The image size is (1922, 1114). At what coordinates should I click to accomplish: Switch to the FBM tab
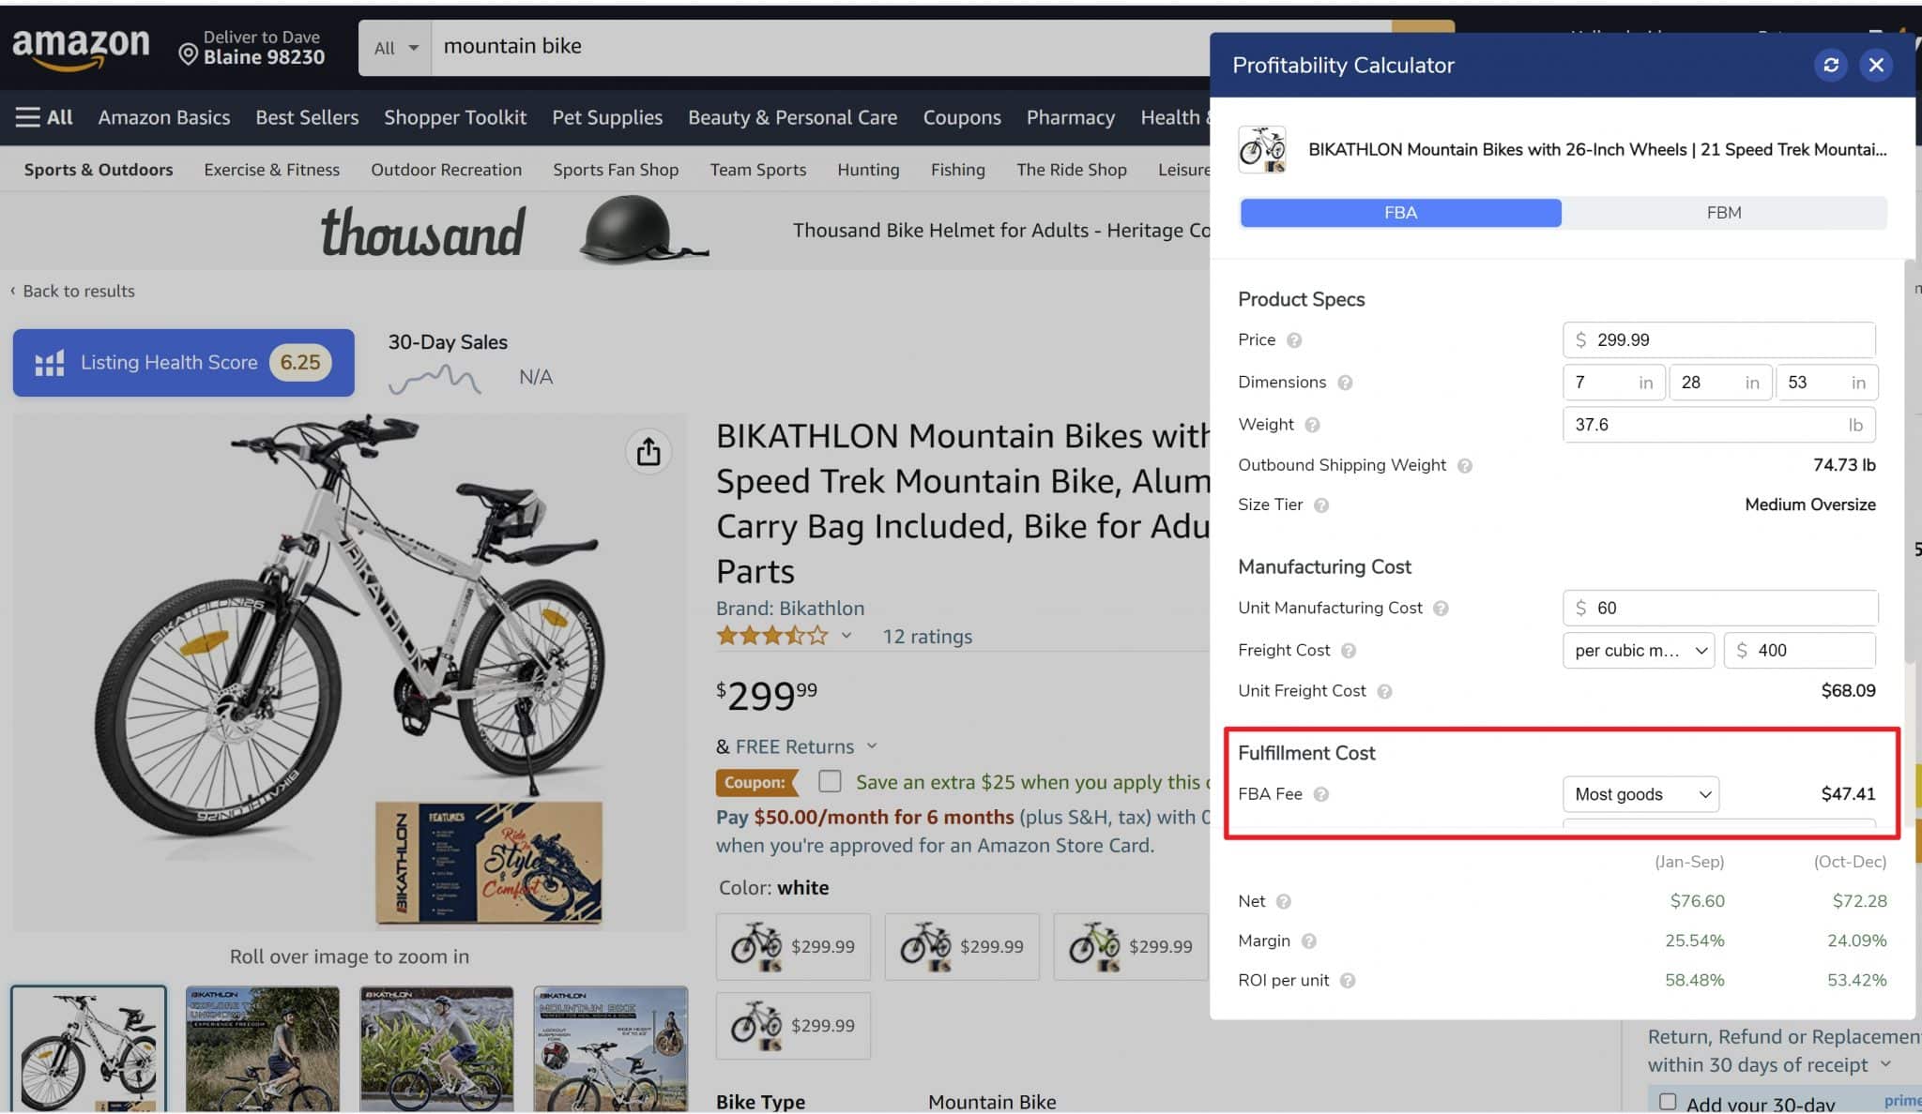point(1724,213)
